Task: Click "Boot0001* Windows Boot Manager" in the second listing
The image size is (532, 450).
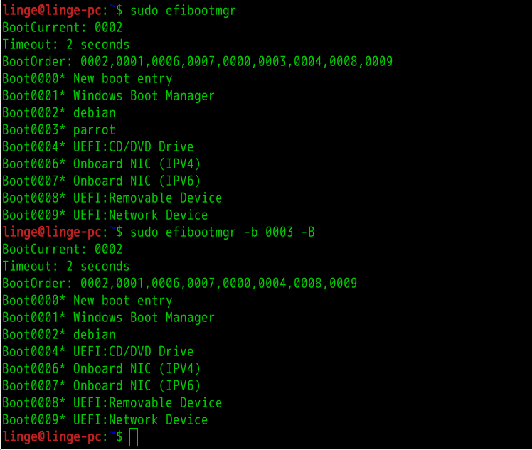Action: 108,318
